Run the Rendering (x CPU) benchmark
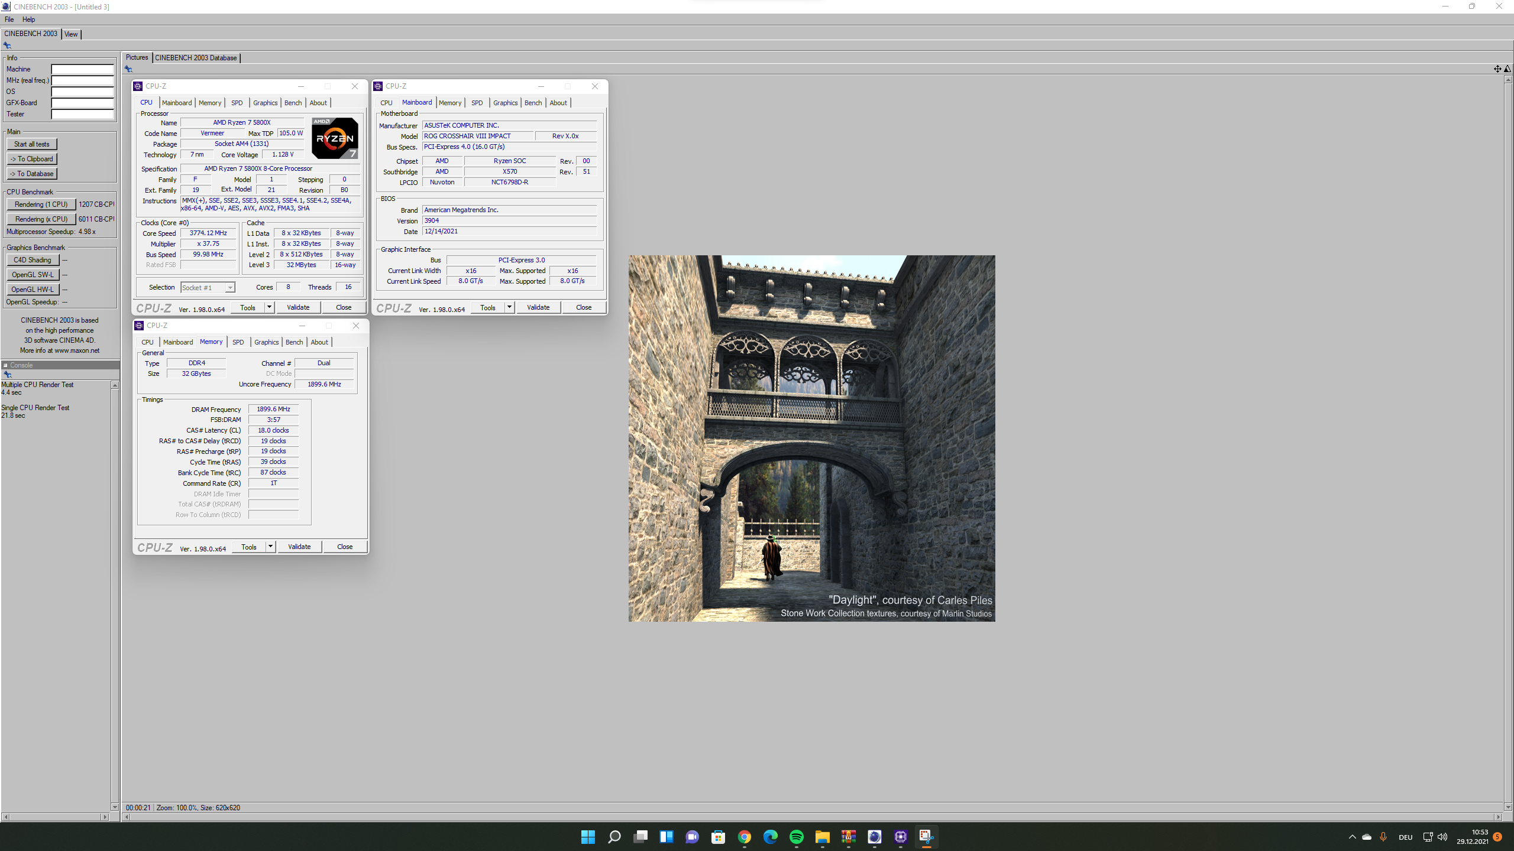Image resolution: width=1514 pixels, height=851 pixels. pyautogui.click(x=41, y=219)
